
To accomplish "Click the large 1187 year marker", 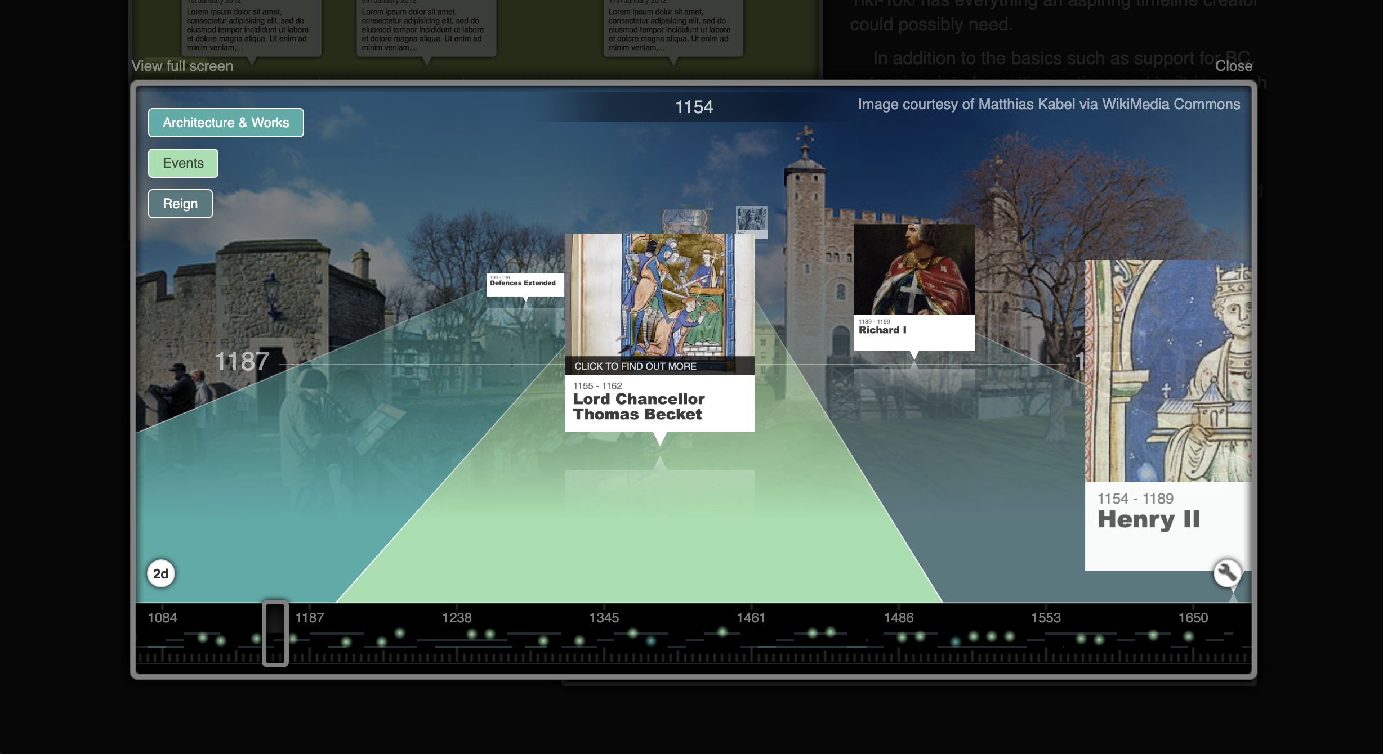I will click(242, 361).
